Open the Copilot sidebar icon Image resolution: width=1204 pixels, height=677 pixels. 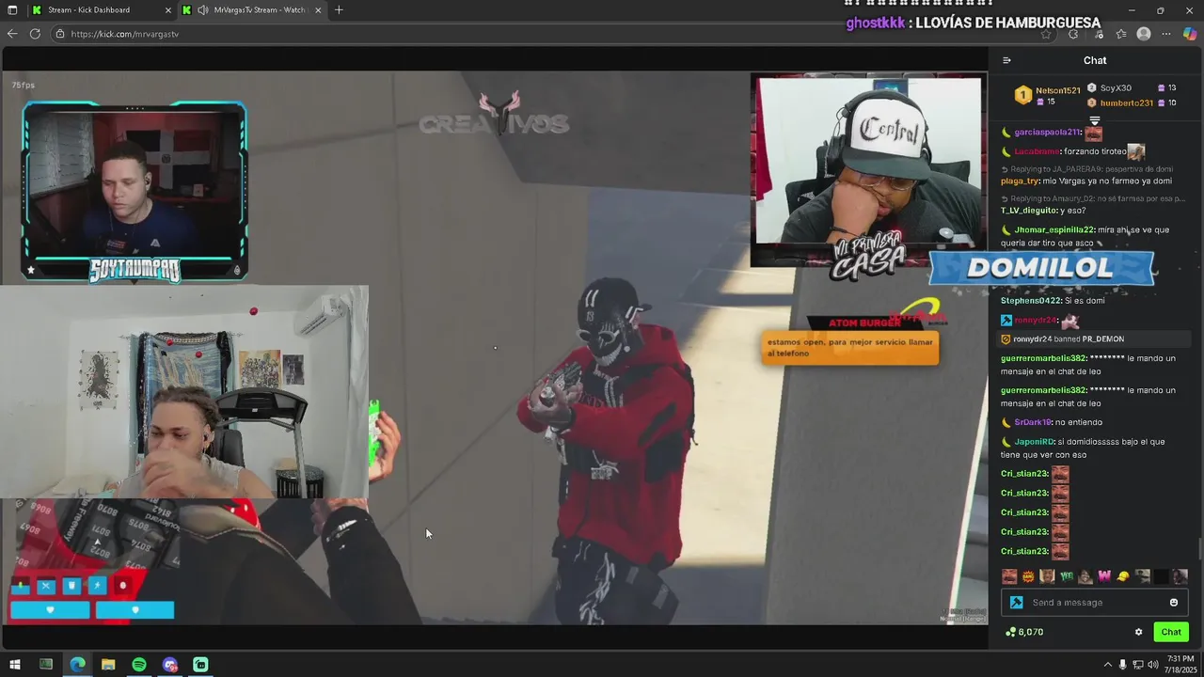[1190, 34]
